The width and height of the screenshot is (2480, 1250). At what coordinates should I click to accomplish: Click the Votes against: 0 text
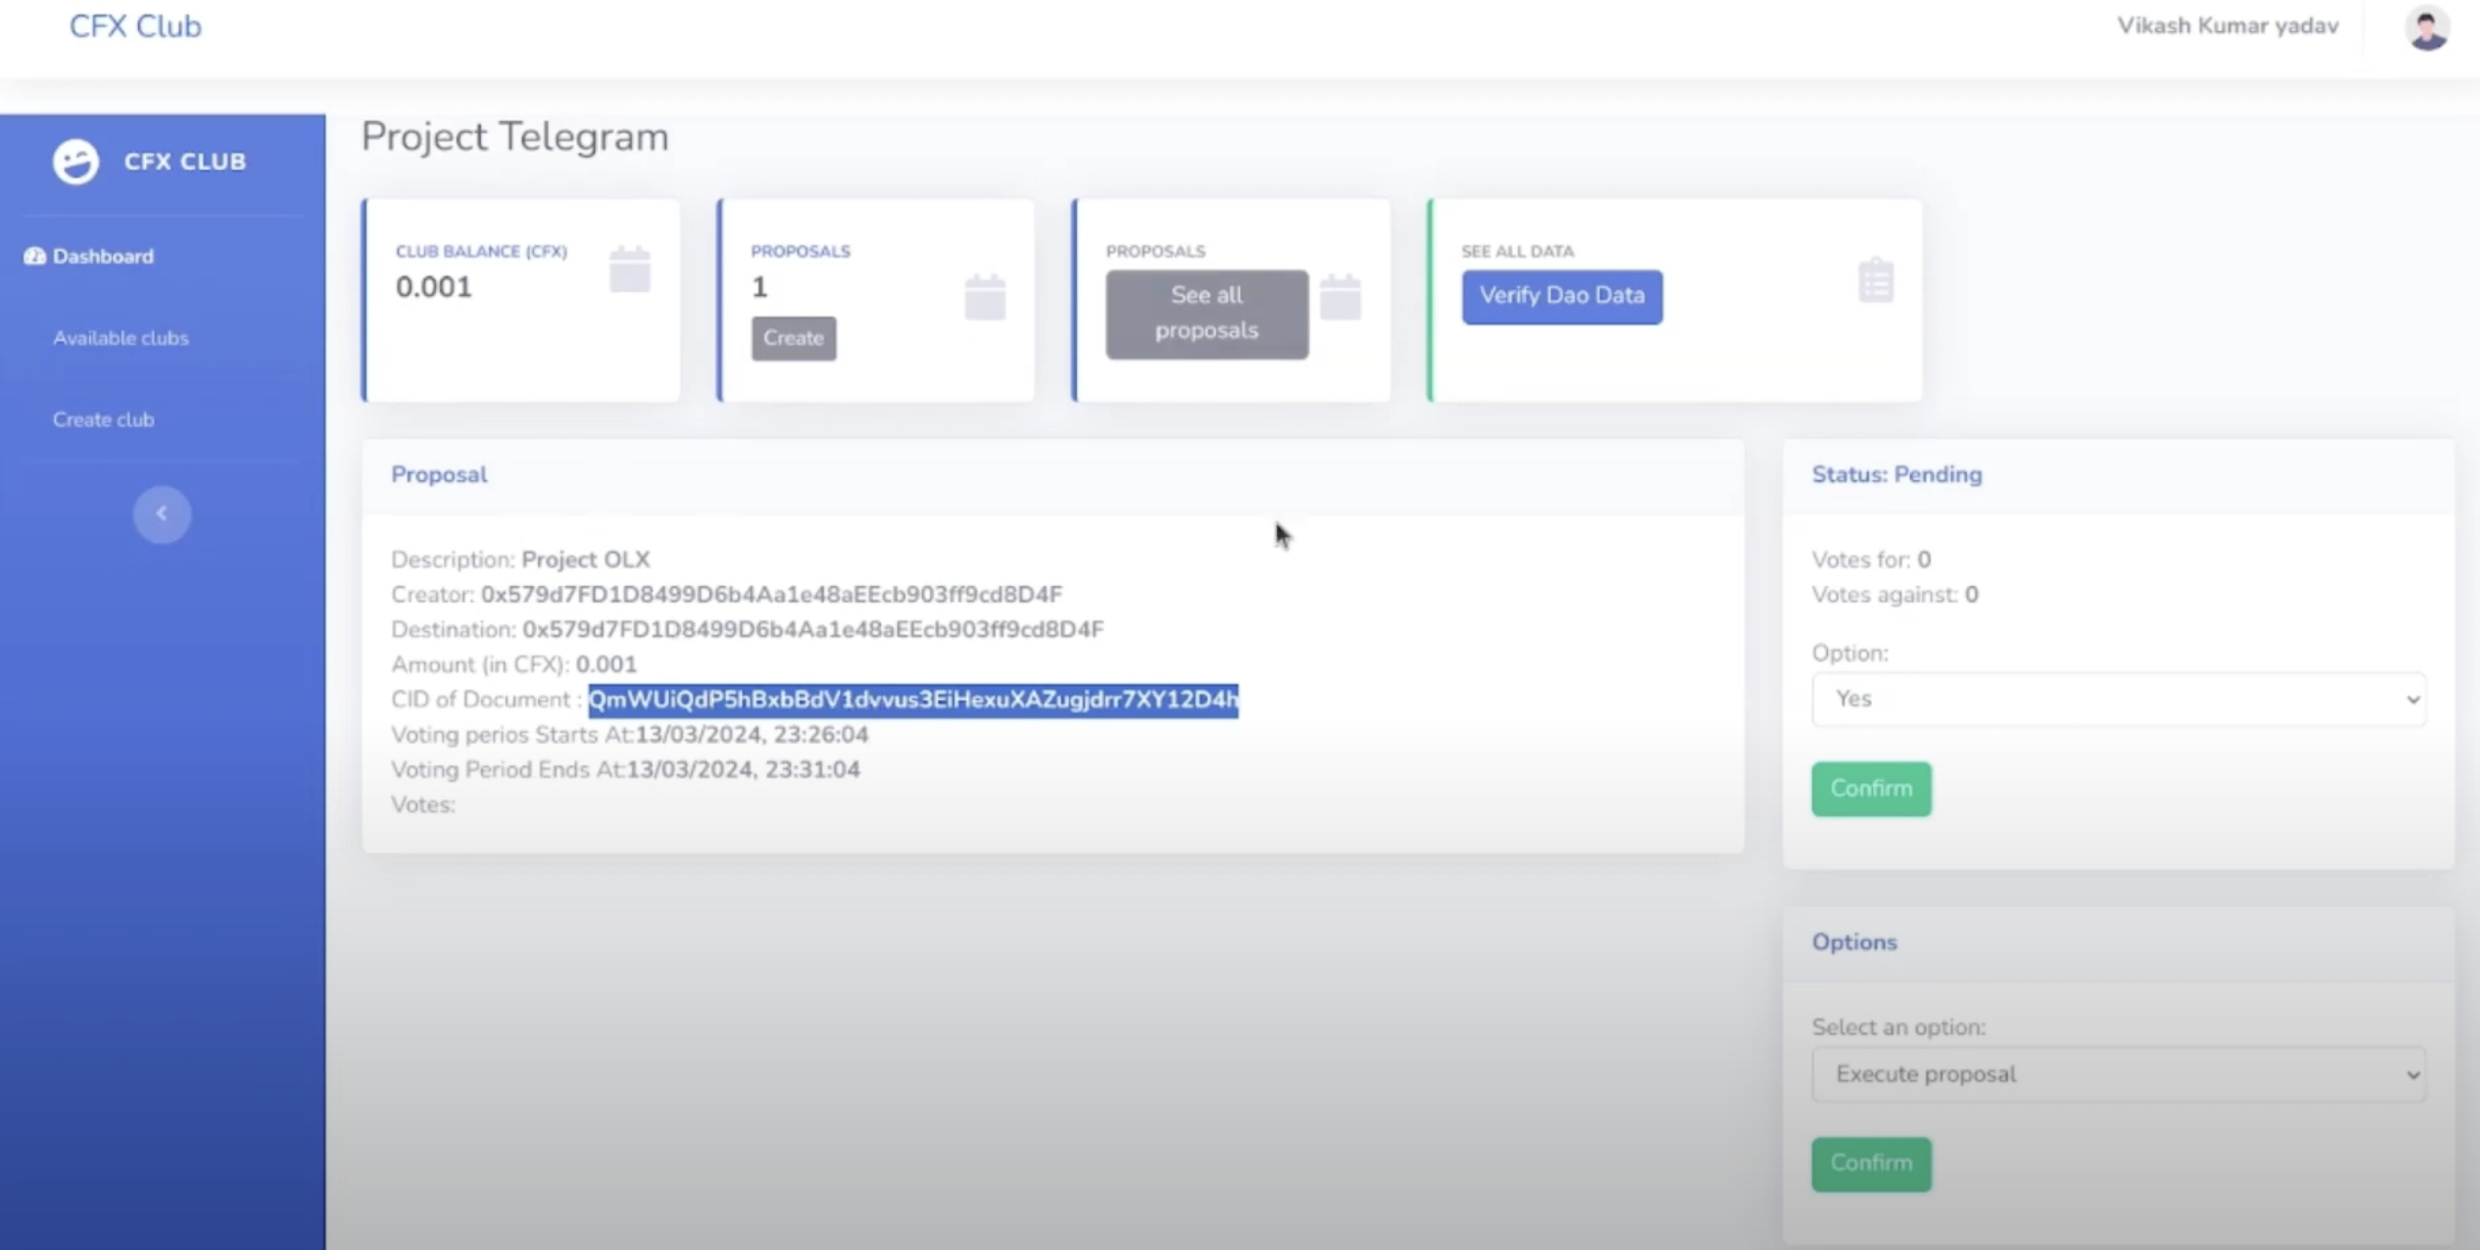(x=1895, y=595)
